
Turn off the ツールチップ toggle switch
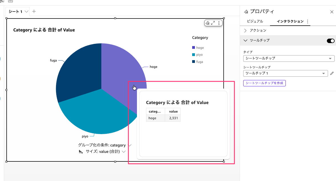pos(330,41)
